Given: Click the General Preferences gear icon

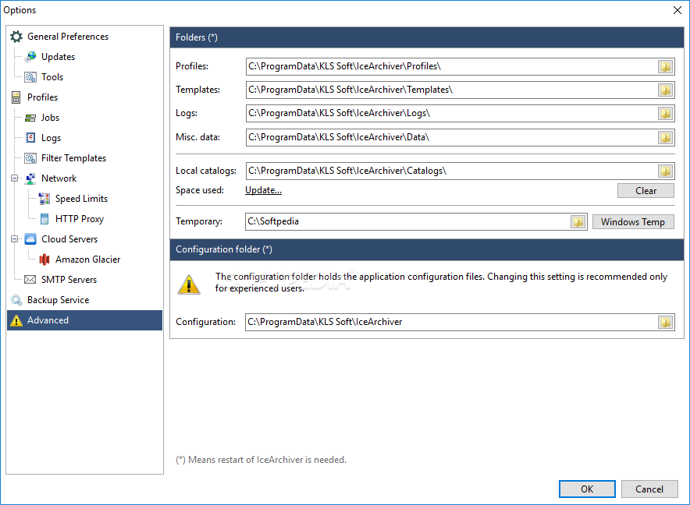Looking at the screenshot, I should pos(16,37).
